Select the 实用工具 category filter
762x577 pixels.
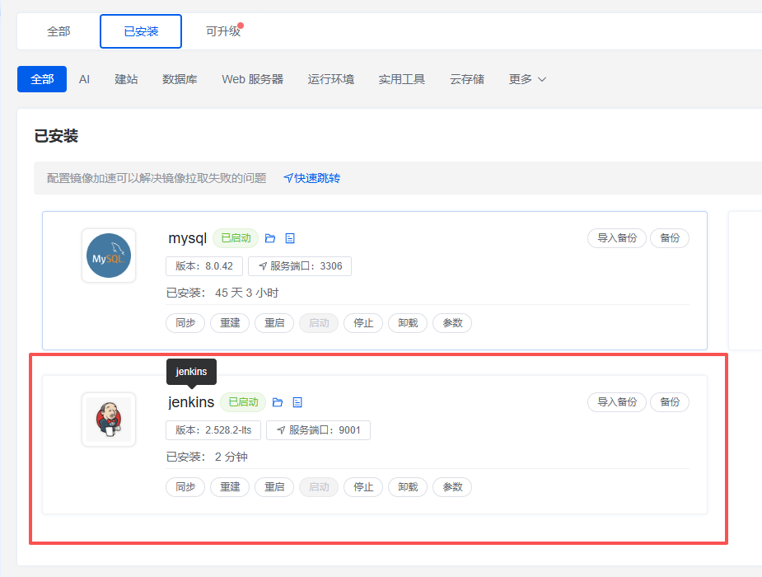click(402, 79)
